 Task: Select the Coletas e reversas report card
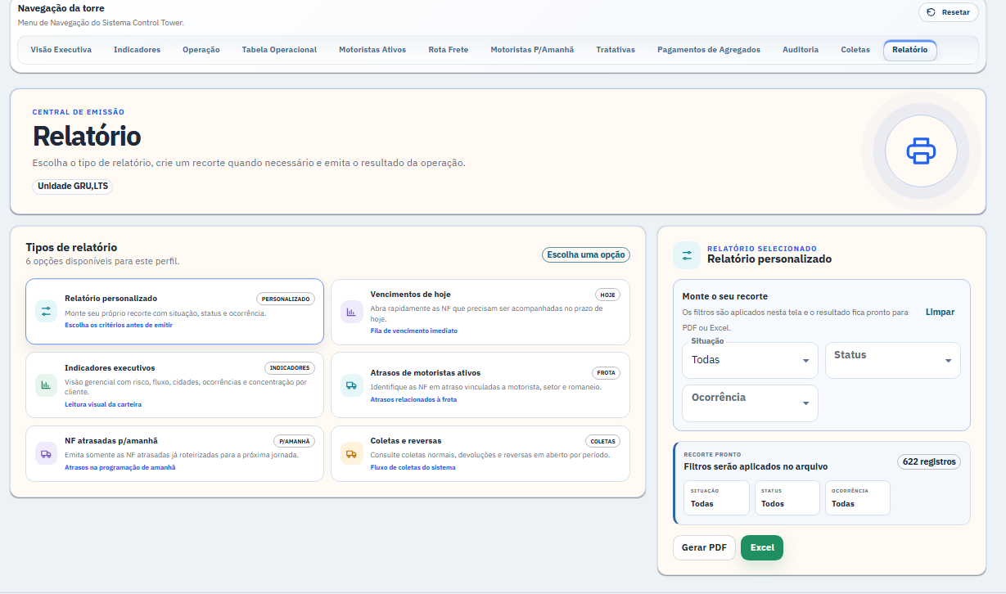click(x=480, y=453)
